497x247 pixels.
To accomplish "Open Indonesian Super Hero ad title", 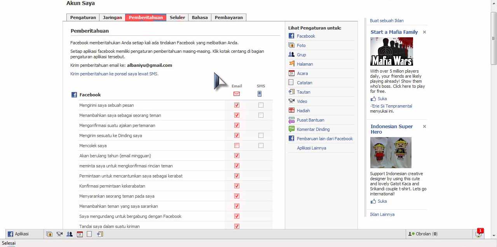I will pos(392,129).
